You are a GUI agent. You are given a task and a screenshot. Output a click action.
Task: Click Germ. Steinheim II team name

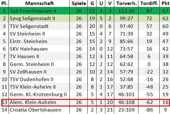pos(32,64)
